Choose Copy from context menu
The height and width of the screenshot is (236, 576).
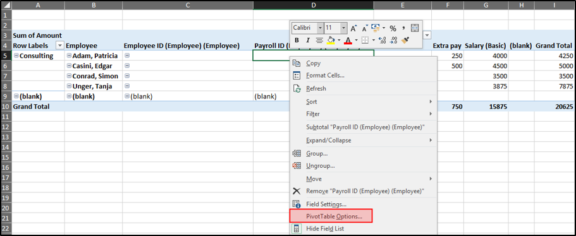pos(364,63)
